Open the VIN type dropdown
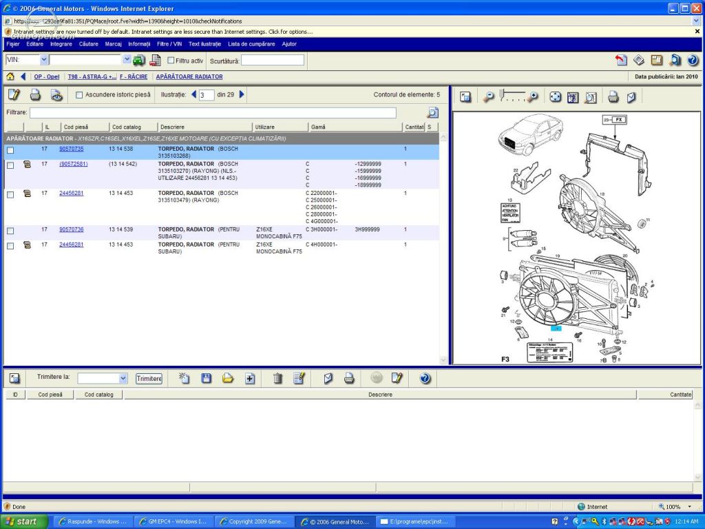Viewport: 705px width, 529px height. tap(43, 59)
